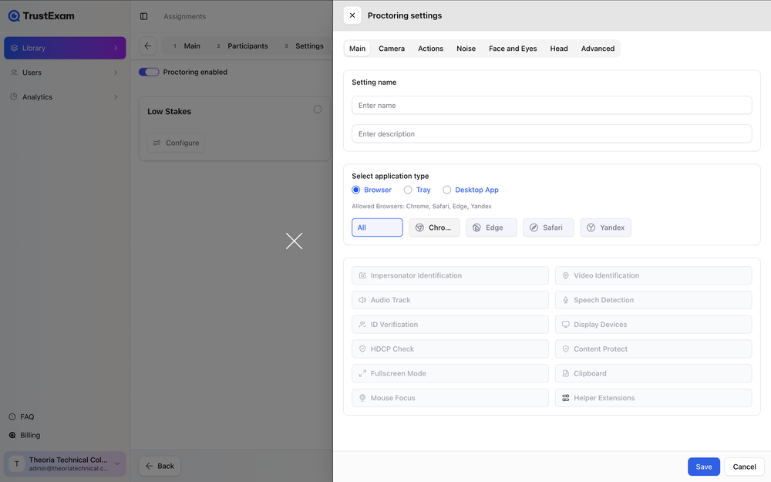Click the Save button
This screenshot has height=482, width=771.
click(704, 467)
